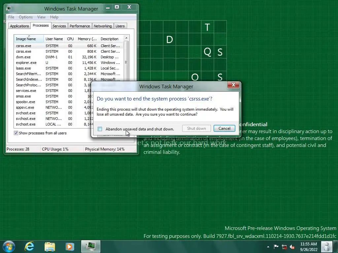Select the services.exe process row
The image size is (338, 253).
(x=53, y=91)
